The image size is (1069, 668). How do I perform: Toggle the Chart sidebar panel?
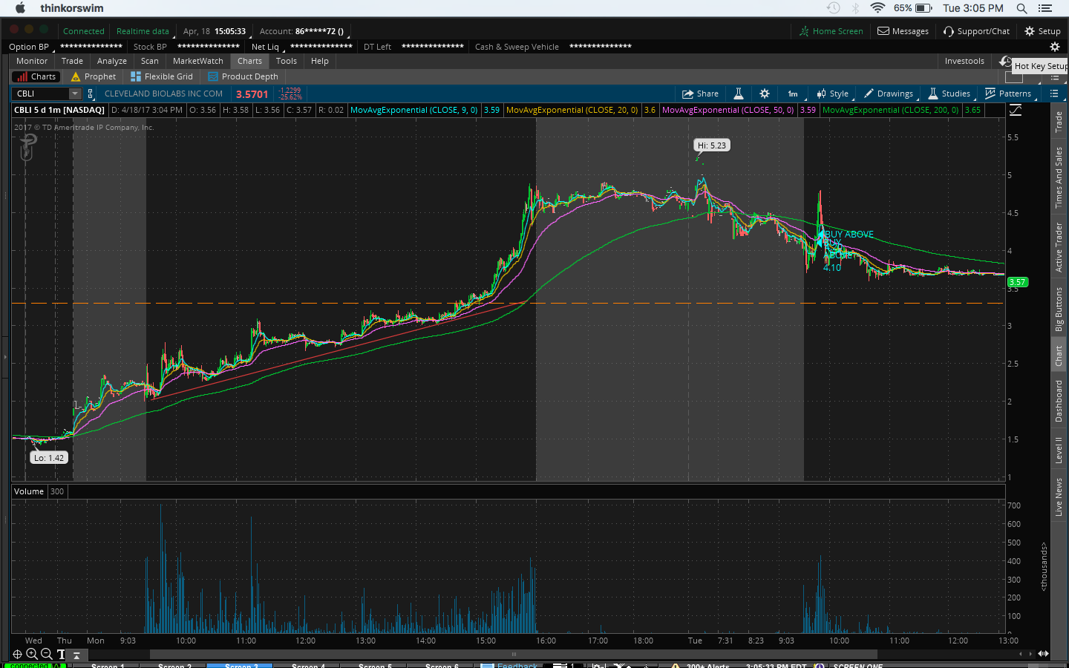click(x=1059, y=356)
